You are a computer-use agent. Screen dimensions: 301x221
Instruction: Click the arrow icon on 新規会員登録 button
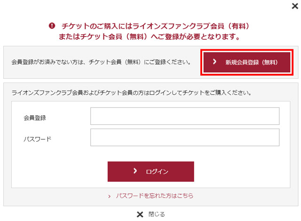pos(214,61)
